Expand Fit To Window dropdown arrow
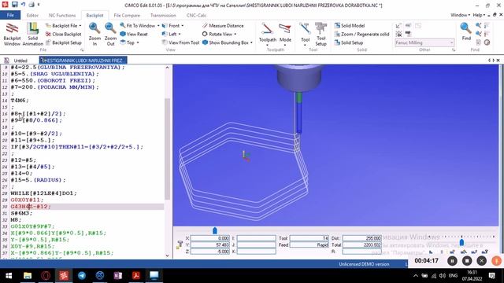The image size is (504, 283). pyautogui.click(x=158, y=26)
